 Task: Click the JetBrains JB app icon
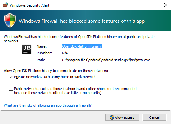tap(27, 49)
